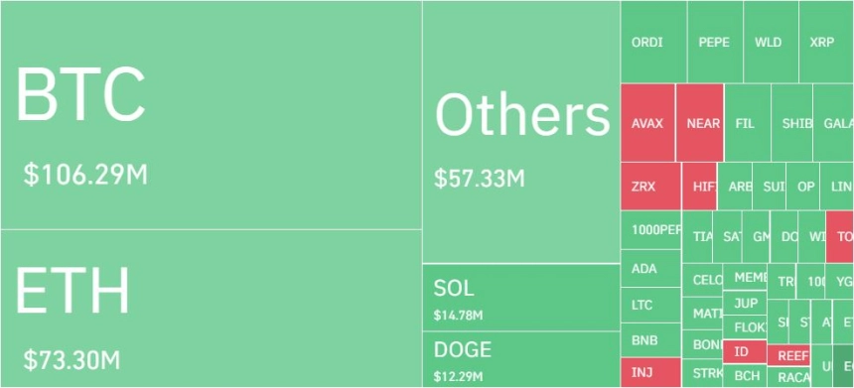Open the ETH $73.30M block
Viewport: 854px width, 388px height.
(211, 309)
